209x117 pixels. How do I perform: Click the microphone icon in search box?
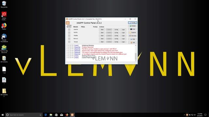click(x=40, y=115)
